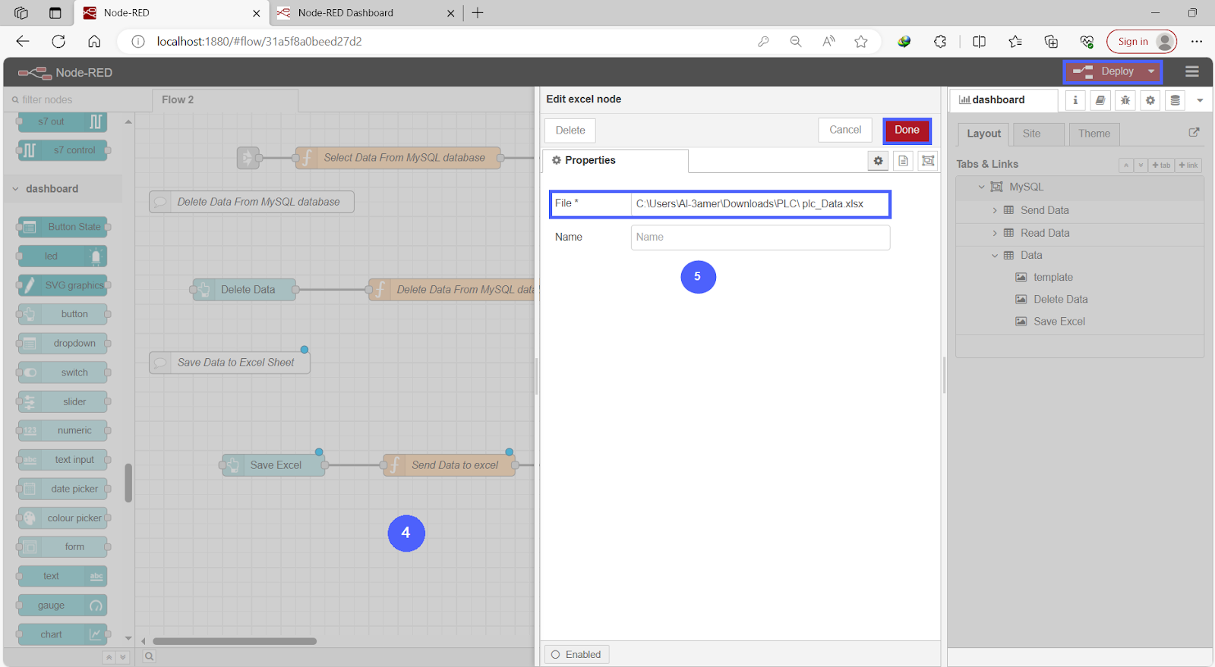Add a new tab with +tab button

pos(1161,165)
